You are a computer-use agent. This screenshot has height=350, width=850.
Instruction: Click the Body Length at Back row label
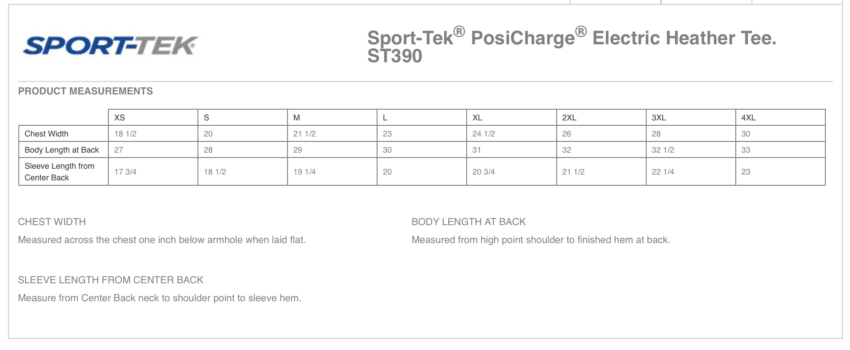(62, 150)
